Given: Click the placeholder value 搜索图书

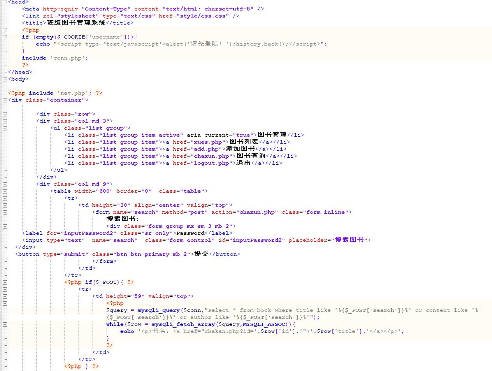Looking at the screenshot, I should 349,240.
